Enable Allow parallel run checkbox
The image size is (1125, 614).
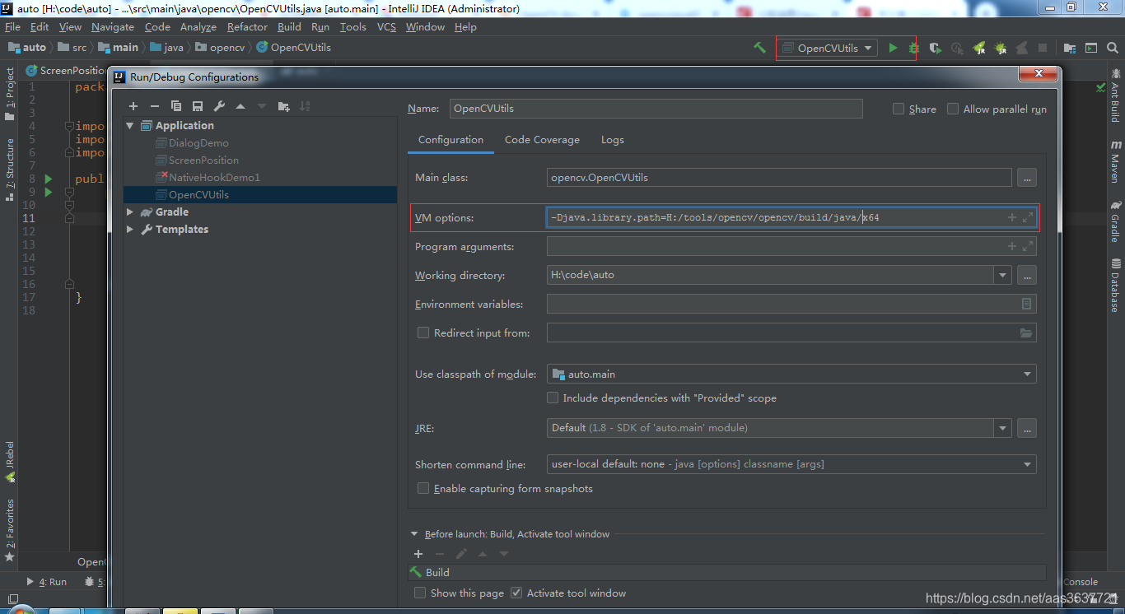click(953, 109)
